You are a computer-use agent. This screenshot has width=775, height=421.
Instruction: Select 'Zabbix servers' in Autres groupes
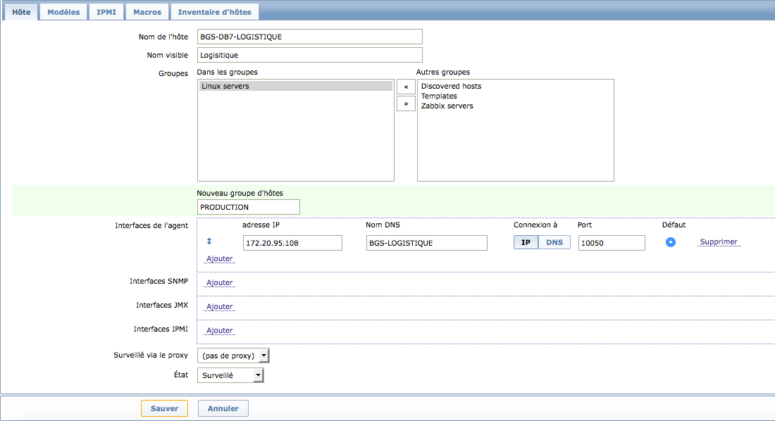click(447, 106)
